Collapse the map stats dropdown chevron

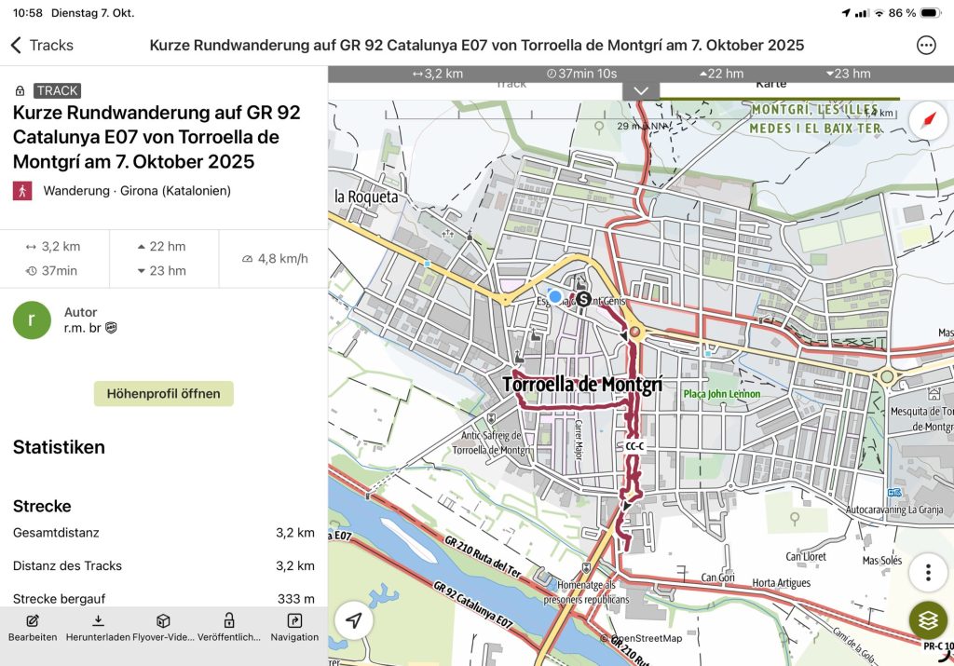[641, 90]
